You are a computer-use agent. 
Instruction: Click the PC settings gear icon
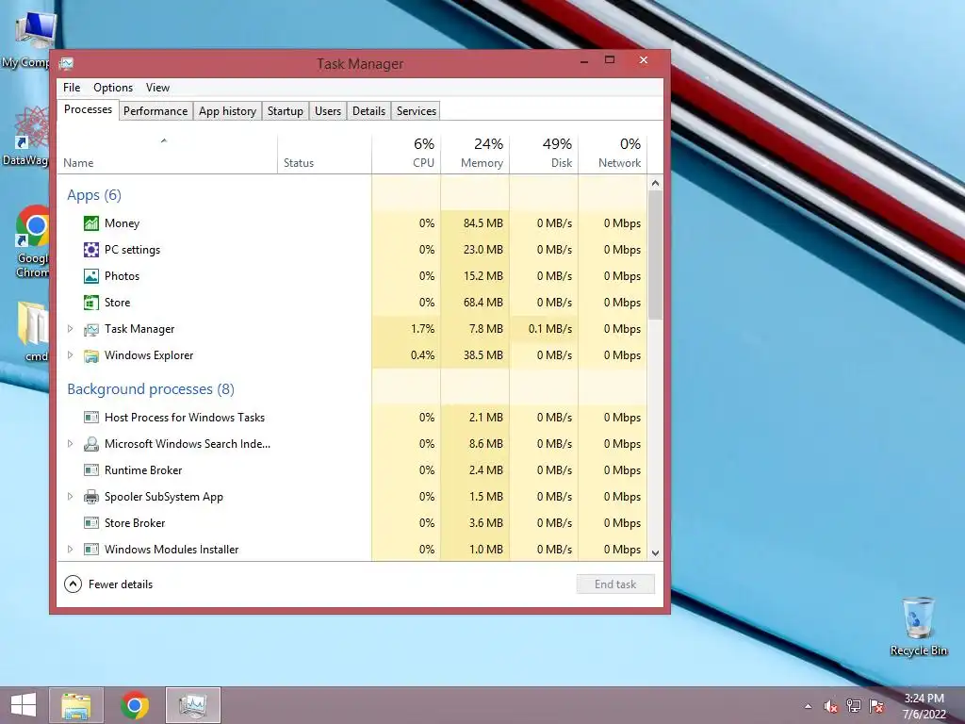(x=91, y=250)
